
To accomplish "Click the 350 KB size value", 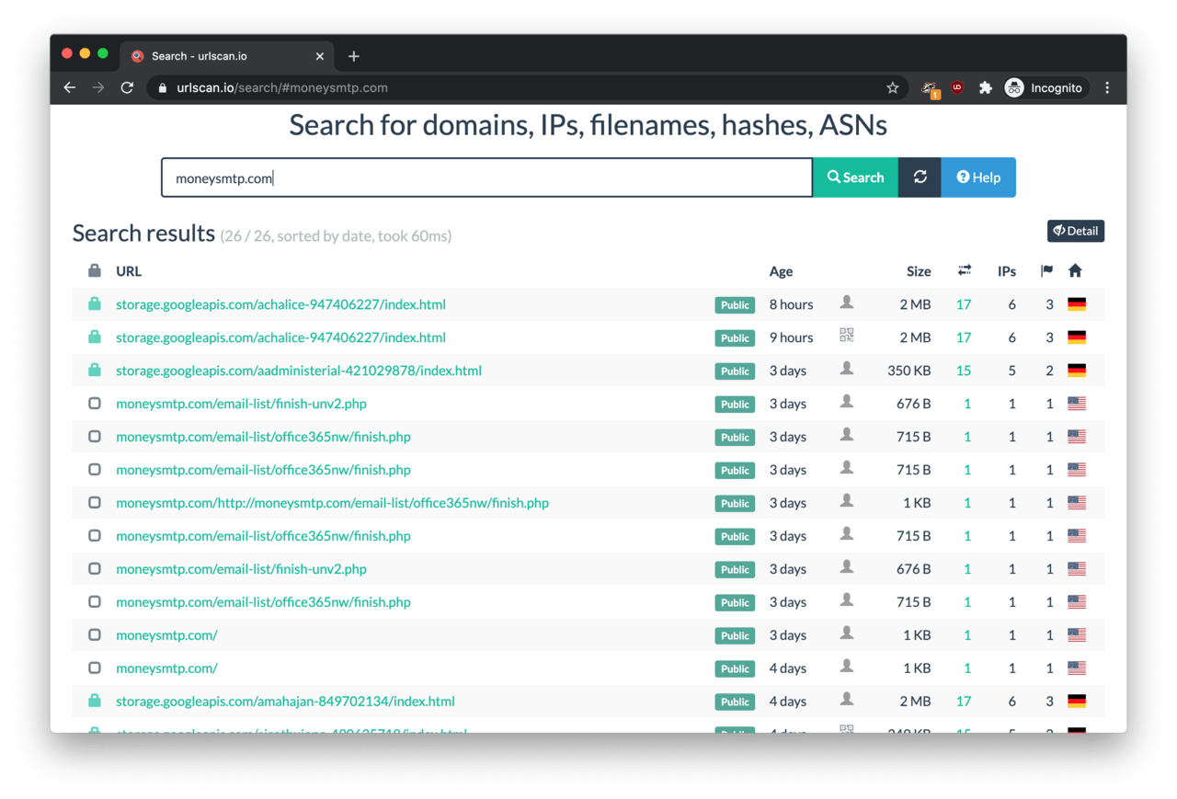I will 908,371.
